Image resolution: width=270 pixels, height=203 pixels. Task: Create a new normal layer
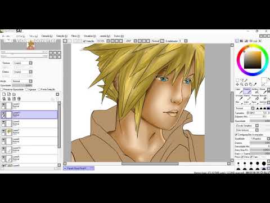coord(4,94)
